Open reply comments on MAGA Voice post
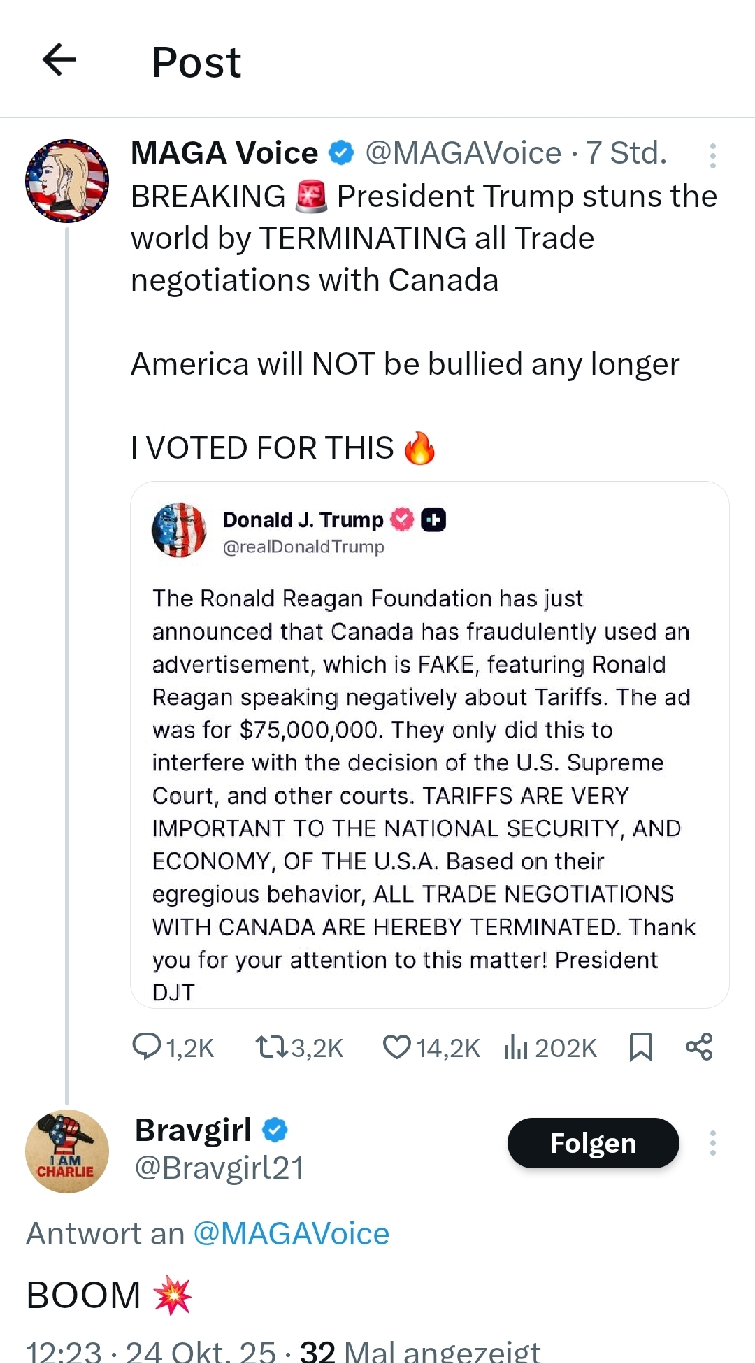This screenshot has height=1364, width=755. point(148,1047)
